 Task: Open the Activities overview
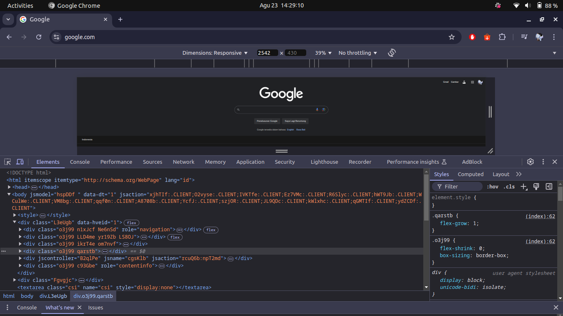20,5
